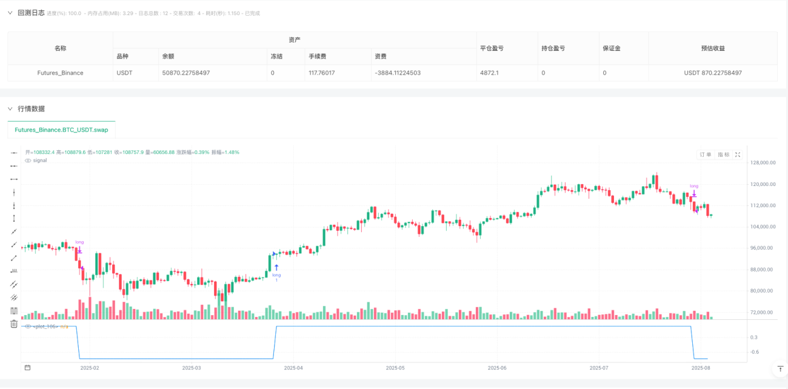This screenshot has height=389, width=788.
Task: Click the 预估收益 column header
Action: point(713,48)
